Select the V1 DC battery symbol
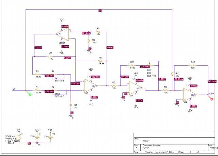The height and width of the screenshot is (156, 218). [37, 137]
